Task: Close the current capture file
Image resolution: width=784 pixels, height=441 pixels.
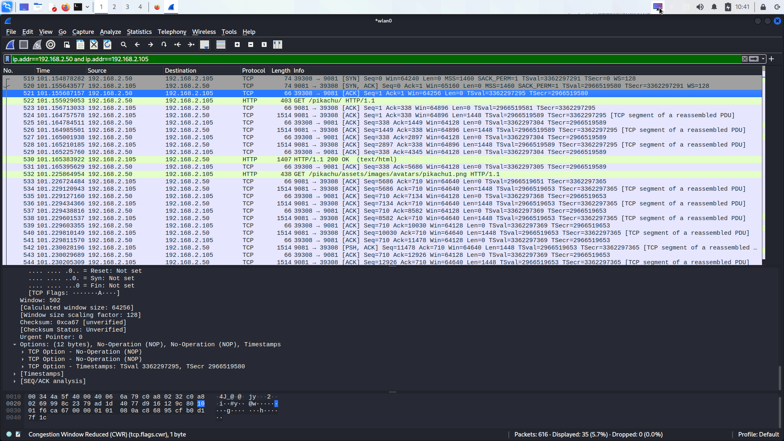Action: pos(94,45)
